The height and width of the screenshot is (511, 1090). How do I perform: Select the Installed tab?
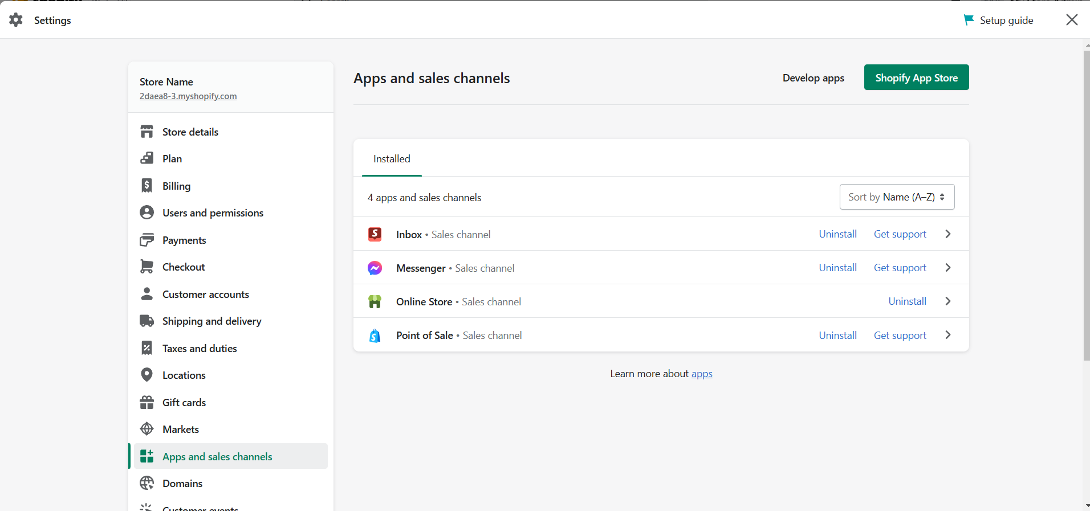pyautogui.click(x=392, y=159)
